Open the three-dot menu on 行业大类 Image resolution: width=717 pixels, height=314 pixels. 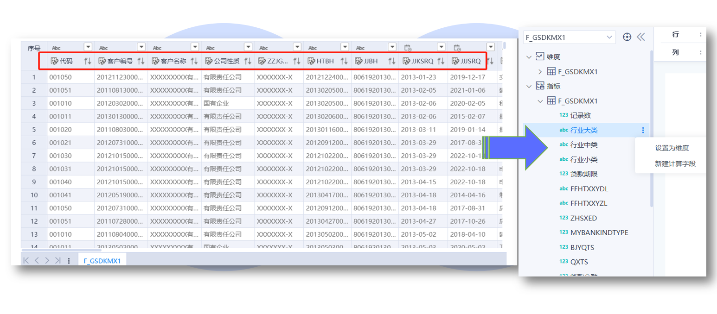coord(643,131)
